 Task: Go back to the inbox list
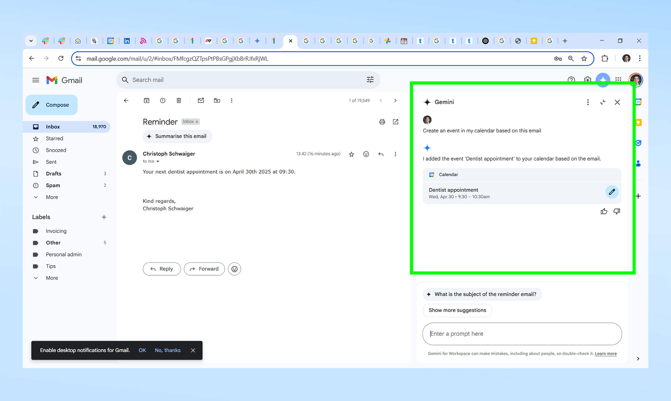click(126, 101)
